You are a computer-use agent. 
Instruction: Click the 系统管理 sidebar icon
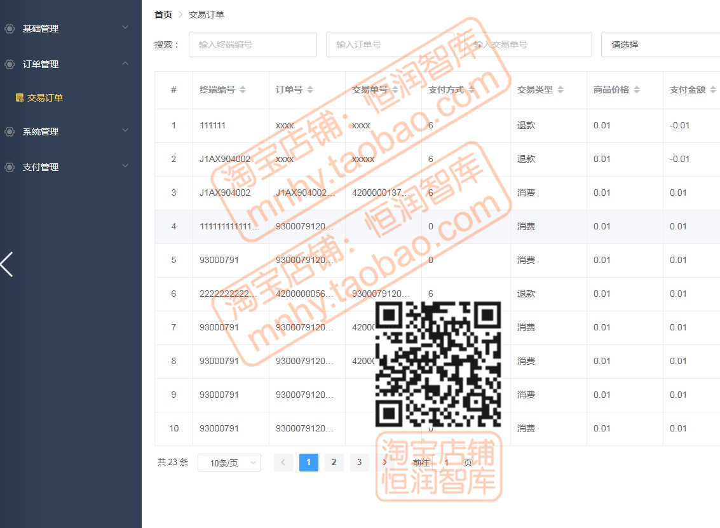point(10,131)
